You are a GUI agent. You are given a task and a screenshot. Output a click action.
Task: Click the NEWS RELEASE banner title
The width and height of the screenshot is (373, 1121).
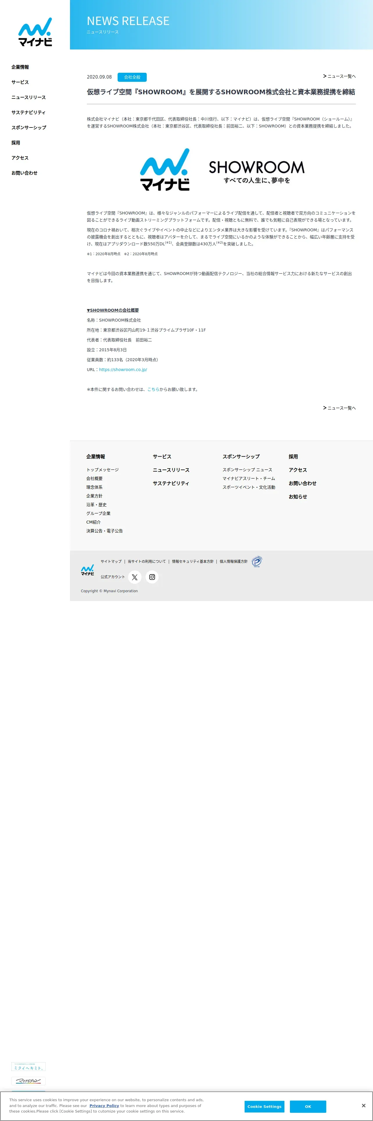point(128,21)
